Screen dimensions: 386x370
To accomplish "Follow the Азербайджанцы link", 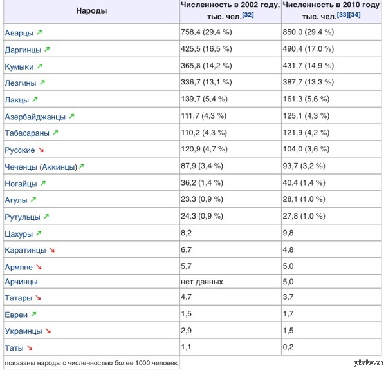I will point(35,116).
